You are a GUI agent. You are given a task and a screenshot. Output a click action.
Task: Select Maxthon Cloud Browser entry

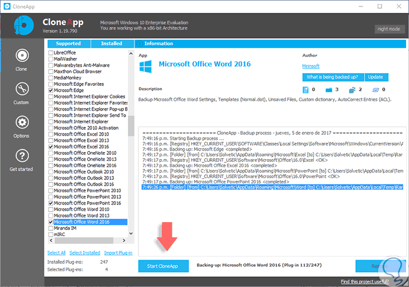pyautogui.click(x=78, y=71)
